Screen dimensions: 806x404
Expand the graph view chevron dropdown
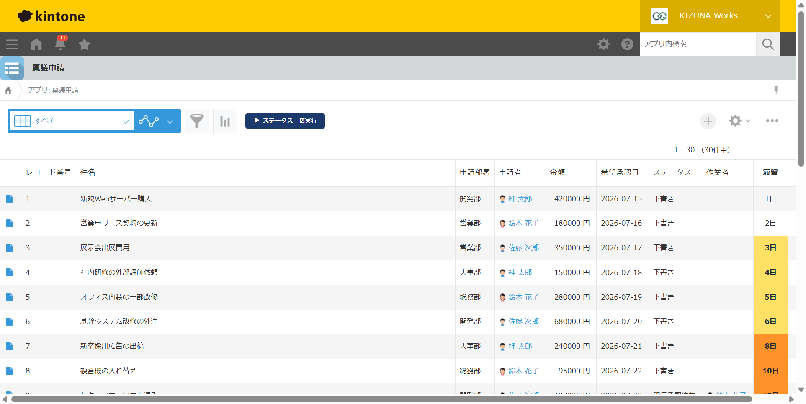170,121
